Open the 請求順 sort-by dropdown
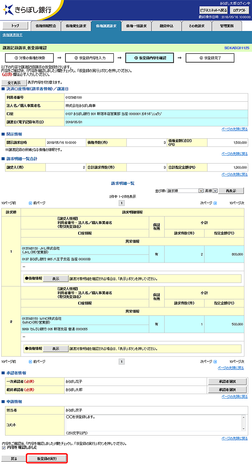 click(185, 191)
